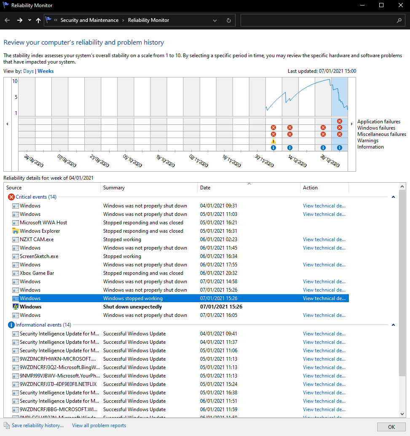Move the chart left with arrow
Viewport: 410px width, 436px height.
click(7, 124)
